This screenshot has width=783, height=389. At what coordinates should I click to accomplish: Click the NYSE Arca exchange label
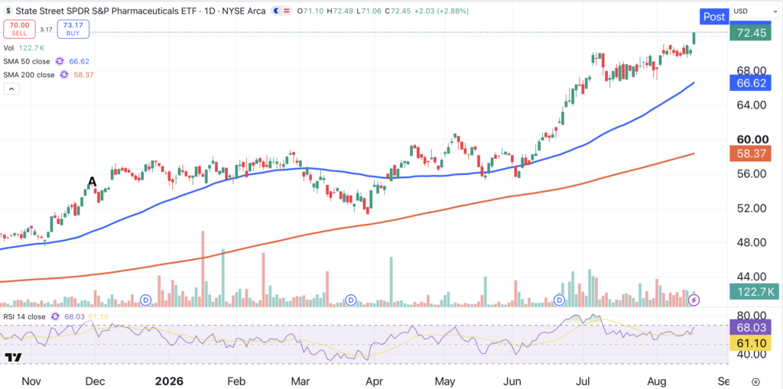(242, 11)
